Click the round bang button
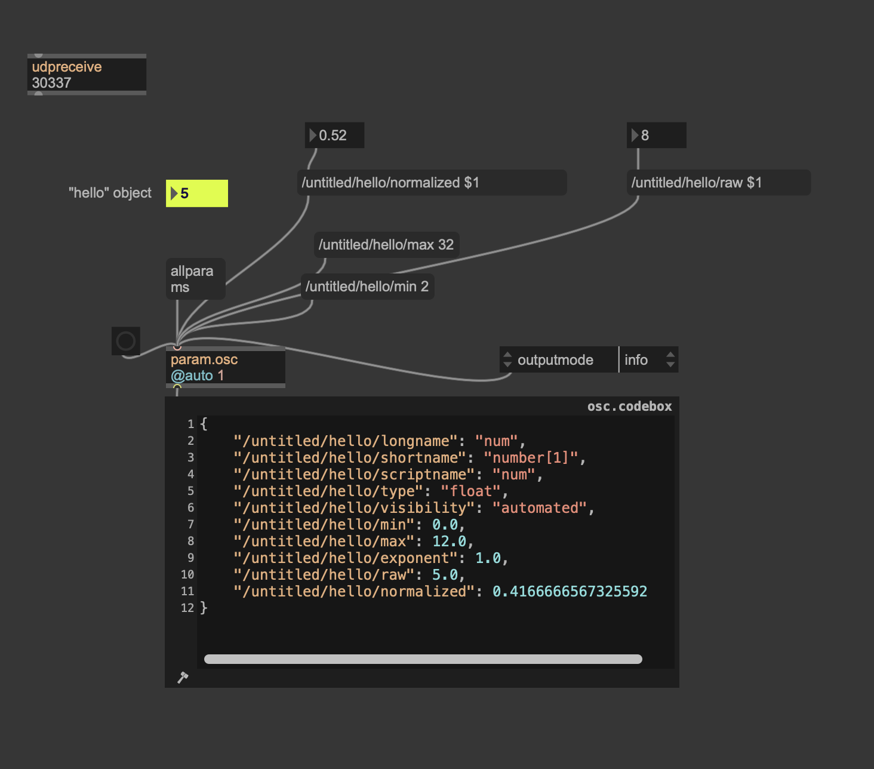 (125, 341)
